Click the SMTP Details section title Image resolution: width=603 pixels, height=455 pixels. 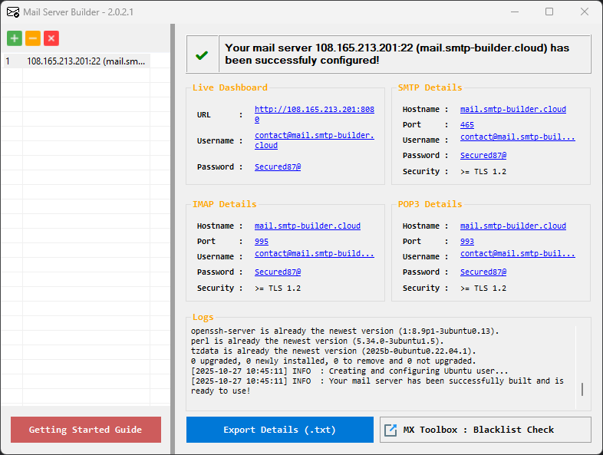(x=430, y=87)
